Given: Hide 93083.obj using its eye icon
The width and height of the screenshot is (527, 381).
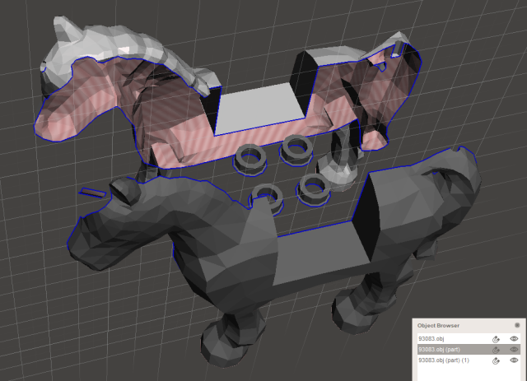Looking at the screenshot, I should [x=515, y=338].
